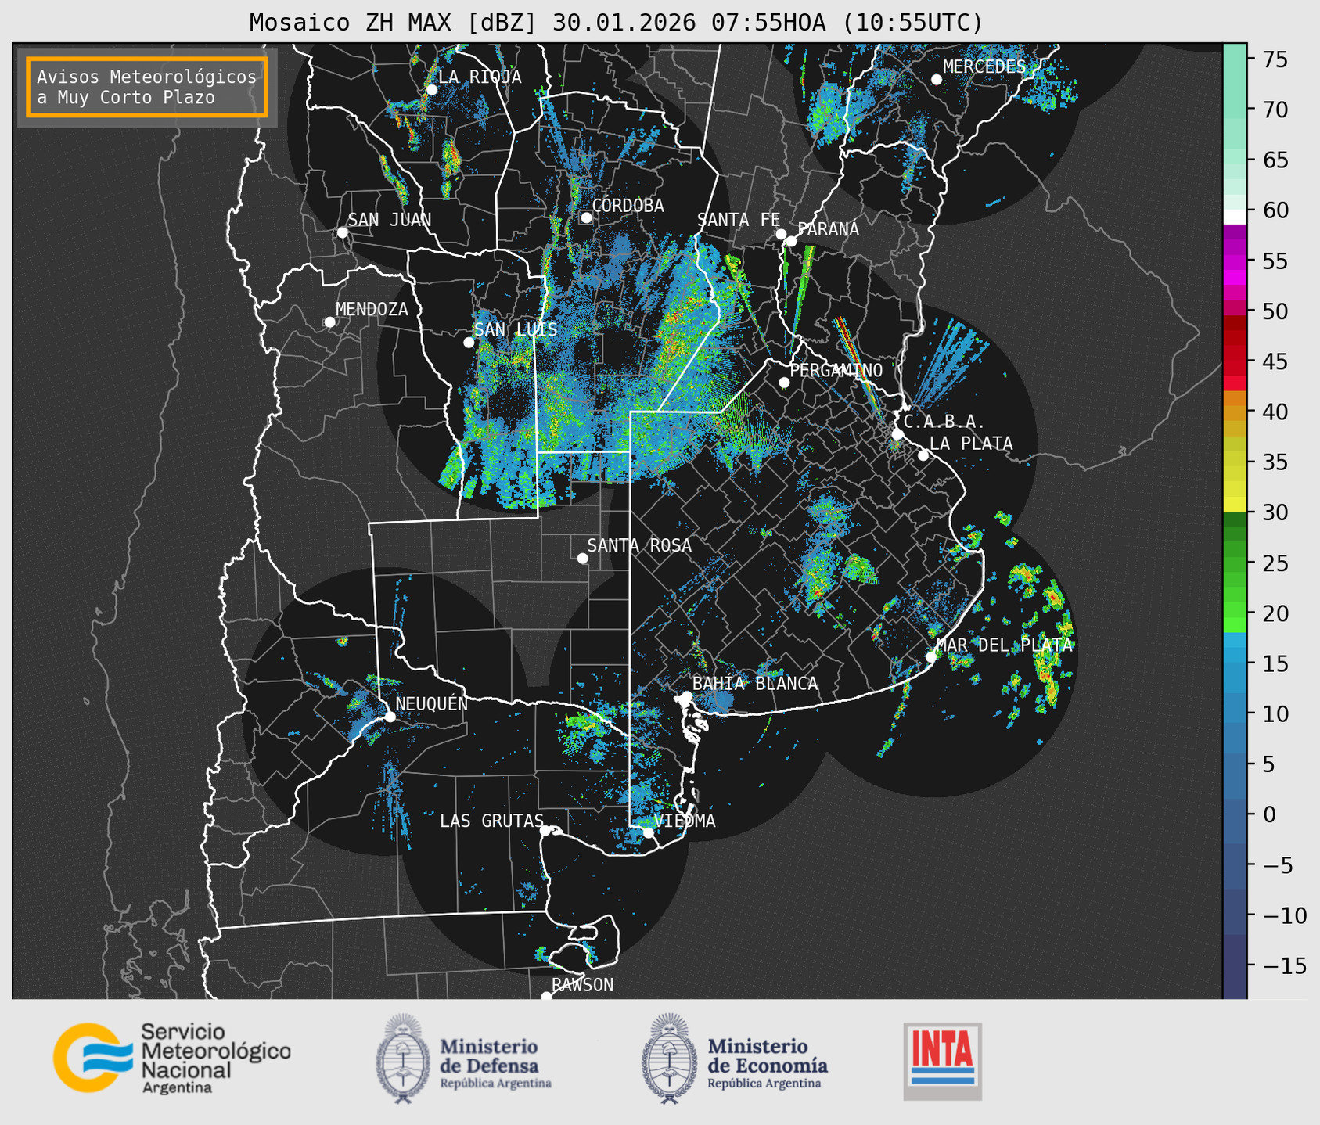The width and height of the screenshot is (1320, 1125).
Task: Click the white marker dot for Córdoba
Action: tap(586, 217)
